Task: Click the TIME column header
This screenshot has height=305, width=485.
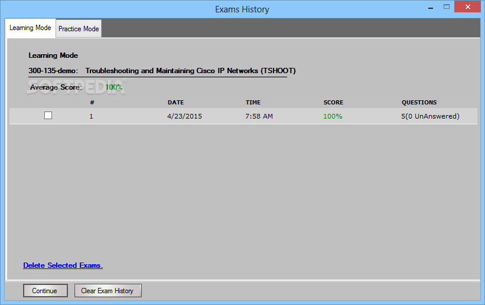Action: [253, 102]
